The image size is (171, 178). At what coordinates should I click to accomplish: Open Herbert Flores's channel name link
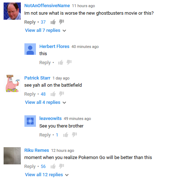pos(54,47)
